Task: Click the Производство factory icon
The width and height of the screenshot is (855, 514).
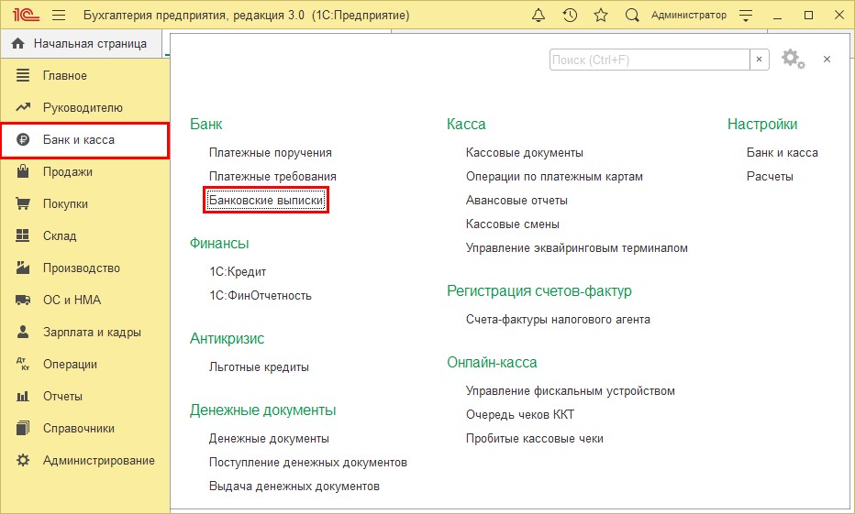Action: coord(23,268)
